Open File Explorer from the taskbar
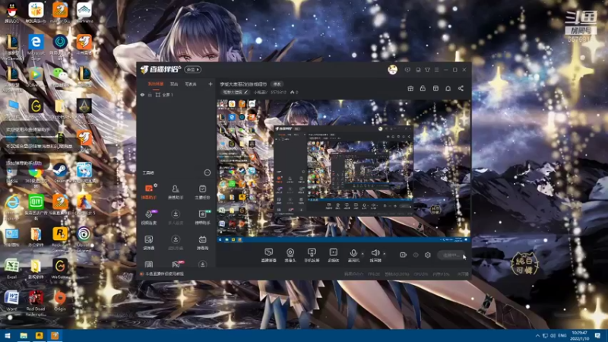 24,335
